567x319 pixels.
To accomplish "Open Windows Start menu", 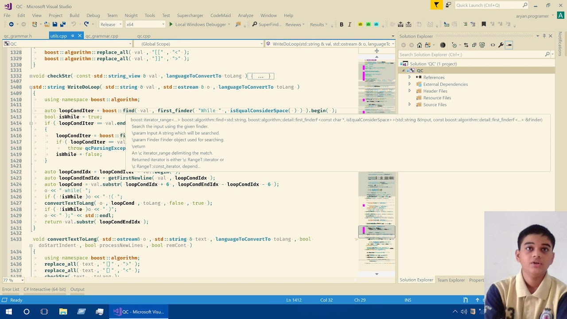I will (x=8, y=311).
